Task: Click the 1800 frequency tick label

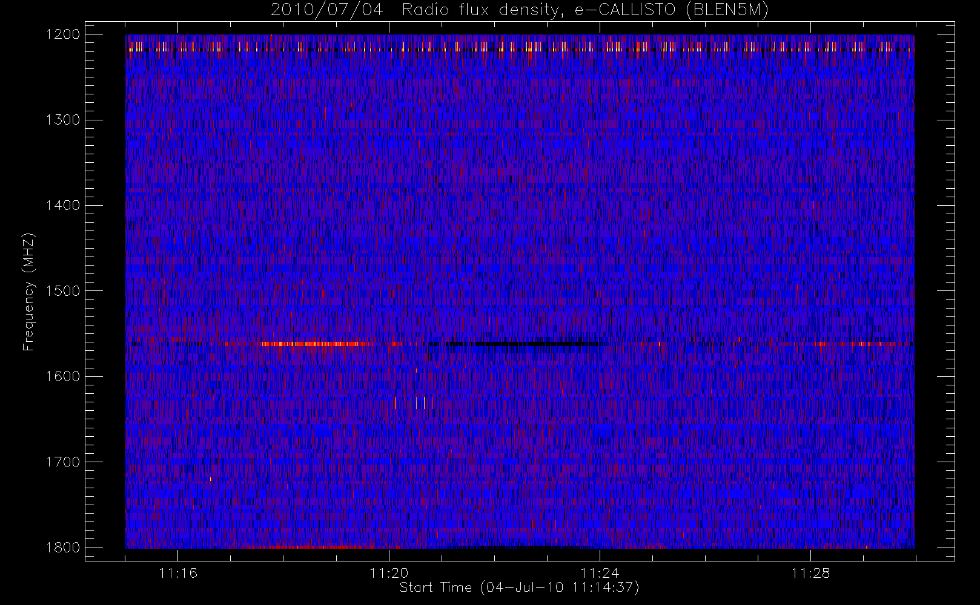Action: (x=63, y=548)
